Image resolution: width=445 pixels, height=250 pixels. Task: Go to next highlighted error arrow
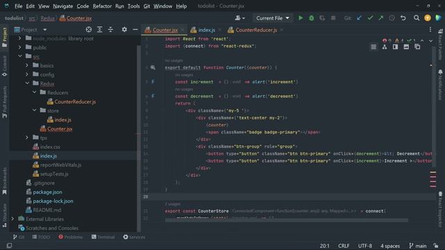click(x=431, y=41)
